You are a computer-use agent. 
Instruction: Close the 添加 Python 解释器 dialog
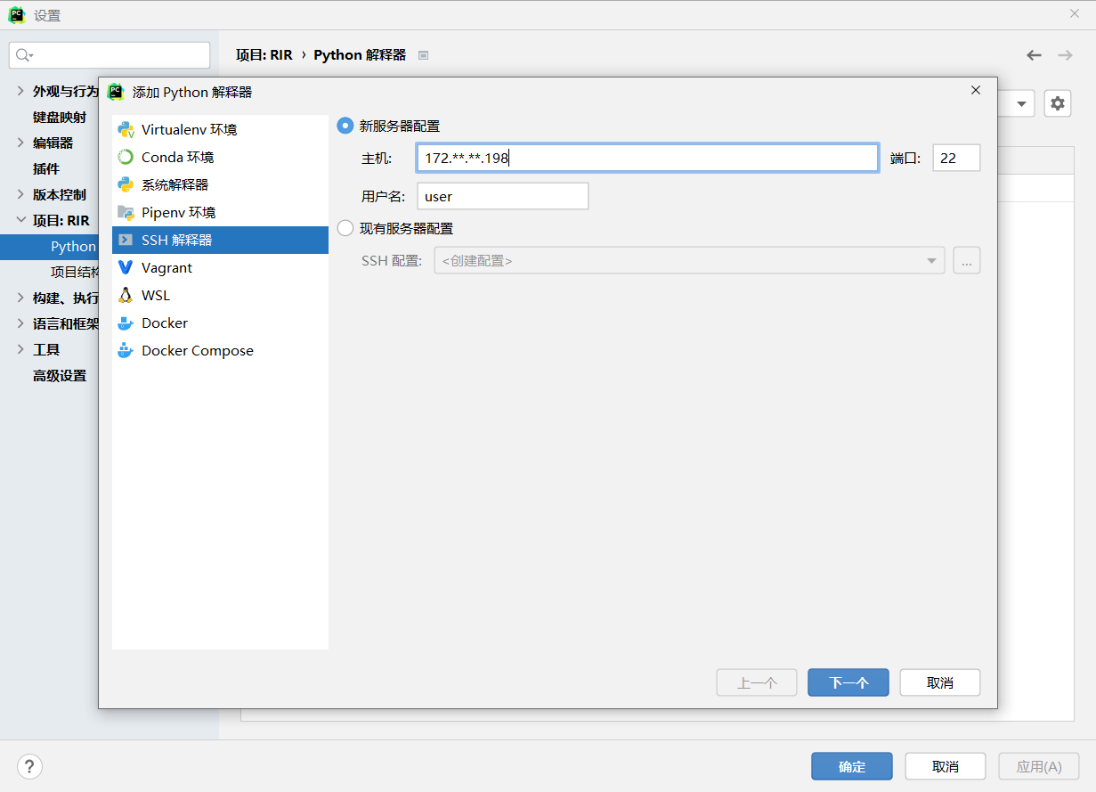click(x=976, y=90)
